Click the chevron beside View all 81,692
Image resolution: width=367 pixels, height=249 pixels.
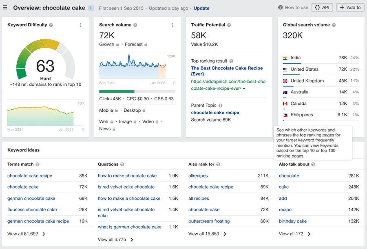[44, 234]
